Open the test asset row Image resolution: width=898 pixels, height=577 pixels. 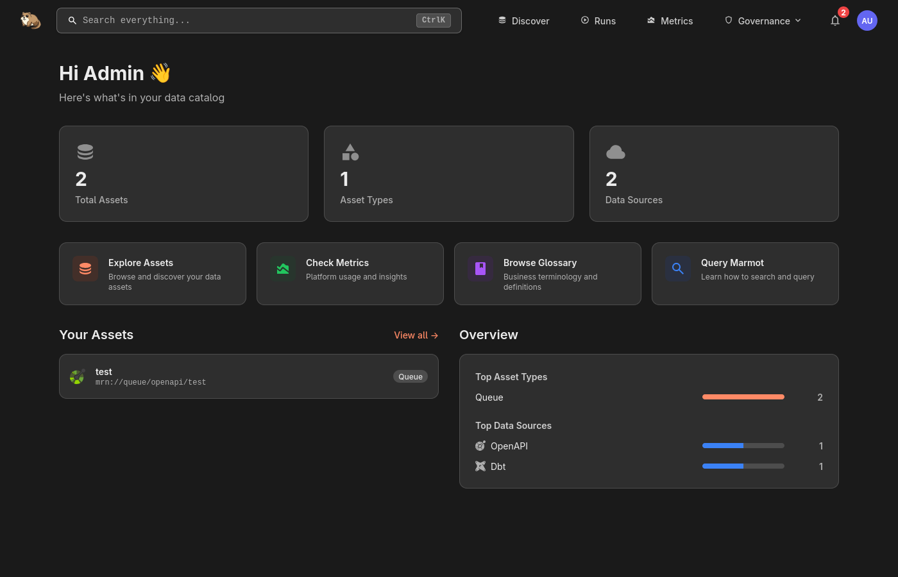pyautogui.click(x=248, y=376)
